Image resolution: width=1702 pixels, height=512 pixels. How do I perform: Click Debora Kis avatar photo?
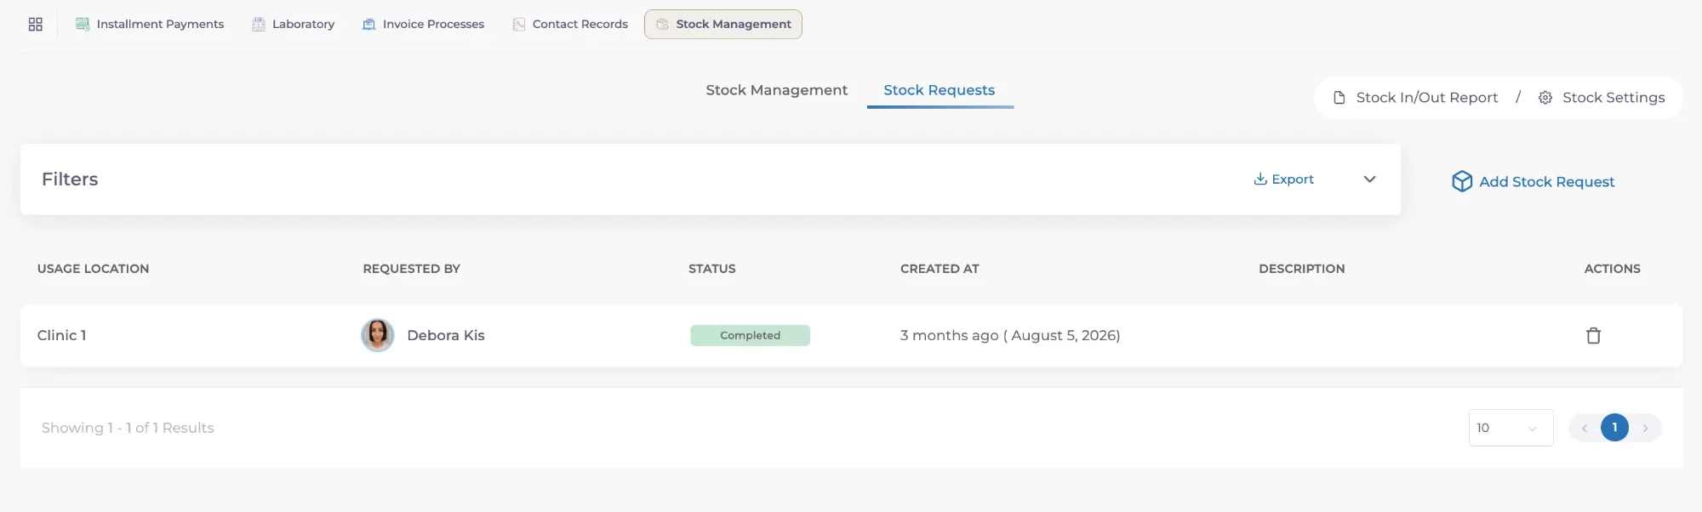click(378, 336)
